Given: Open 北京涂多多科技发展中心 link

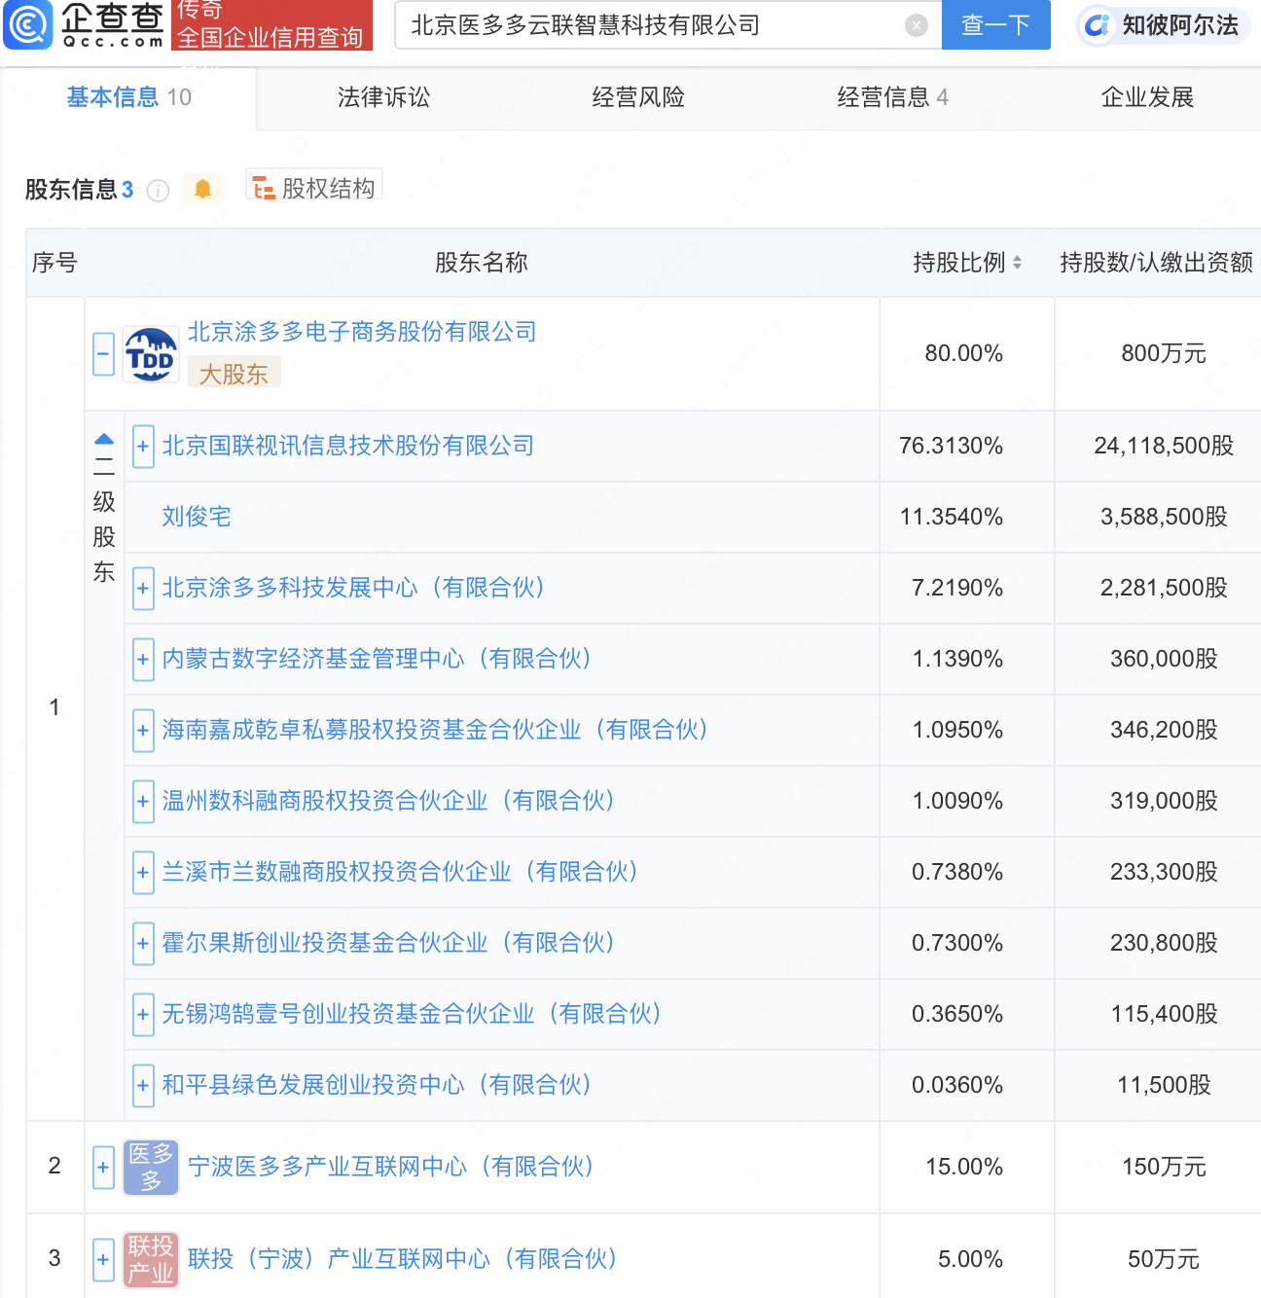Looking at the screenshot, I should pos(354,588).
